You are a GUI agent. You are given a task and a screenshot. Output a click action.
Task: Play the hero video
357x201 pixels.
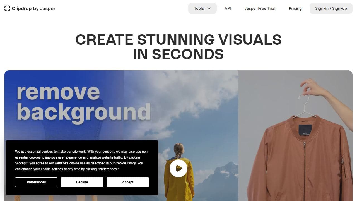(178, 168)
